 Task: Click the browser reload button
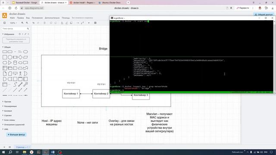16,8
